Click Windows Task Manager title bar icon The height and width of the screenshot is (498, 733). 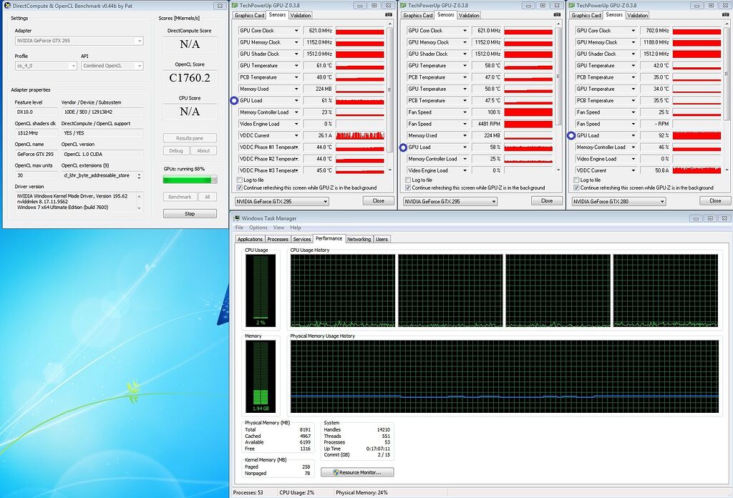(x=236, y=218)
